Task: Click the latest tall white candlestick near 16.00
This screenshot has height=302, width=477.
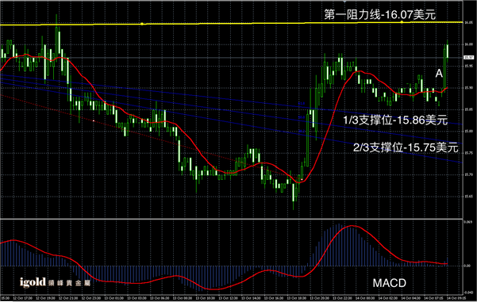Action: (x=447, y=51)
